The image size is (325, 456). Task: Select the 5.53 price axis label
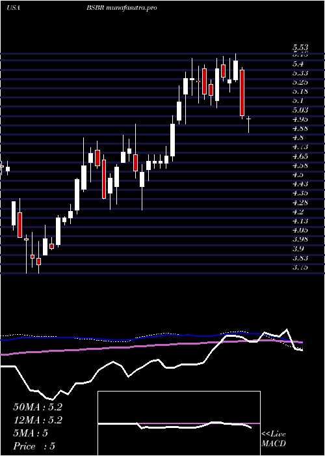(300, 48)
